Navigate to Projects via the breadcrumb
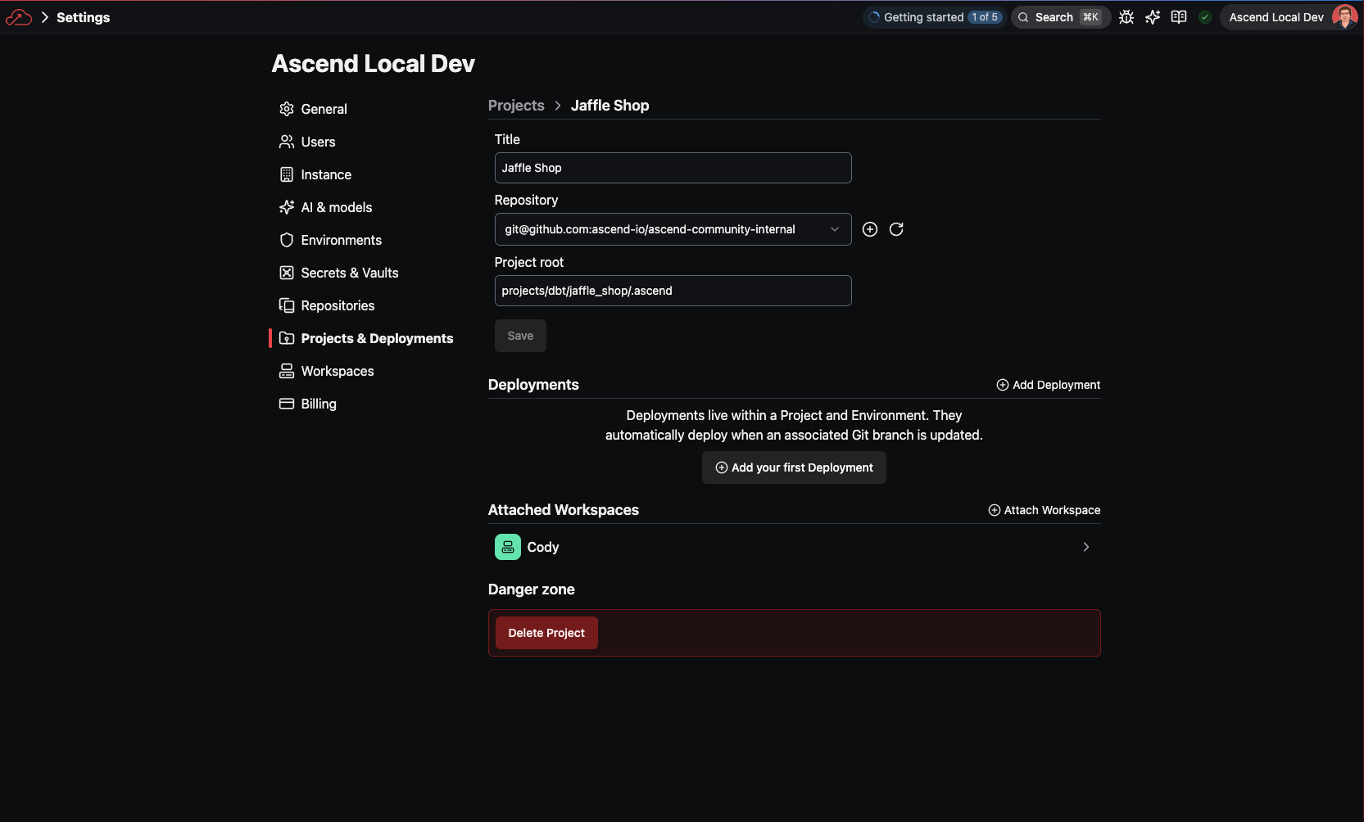 pyautogui.click(x=515, y=106)
